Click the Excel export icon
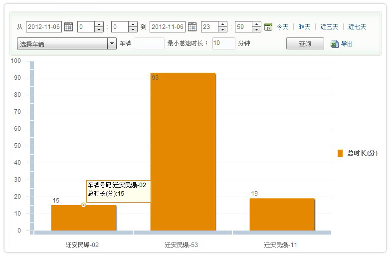 click(x=334, y=44)
